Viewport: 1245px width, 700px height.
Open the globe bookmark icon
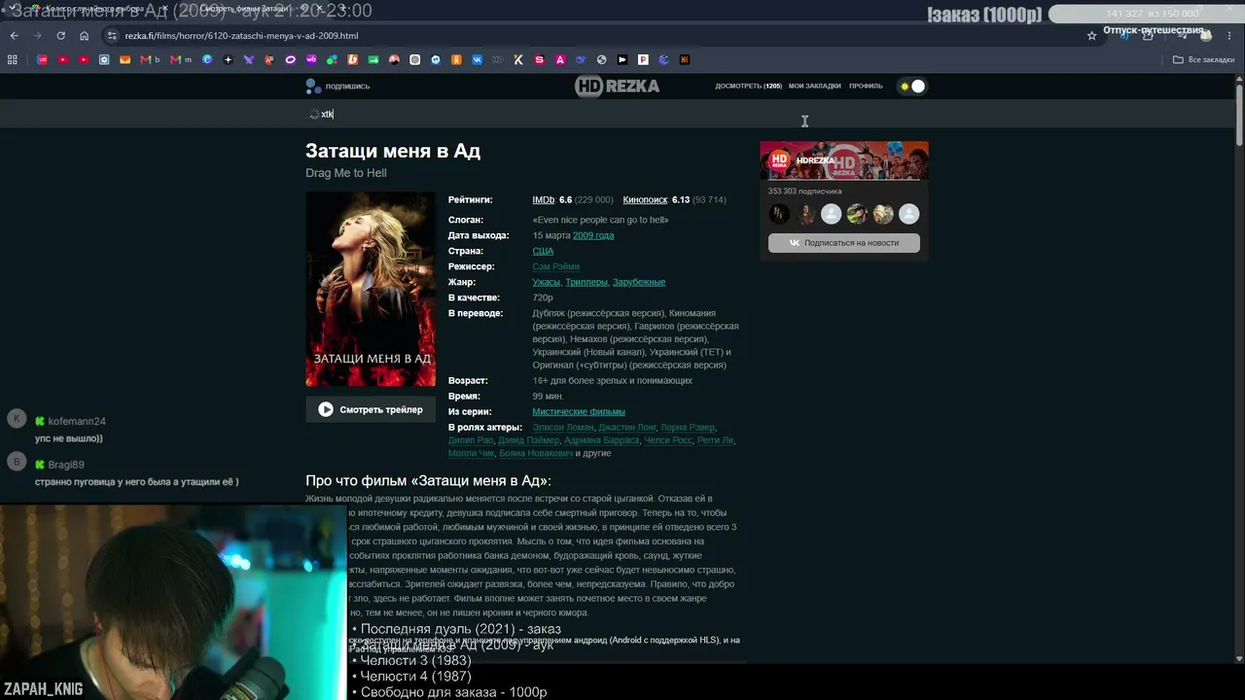tap(602, 59)
